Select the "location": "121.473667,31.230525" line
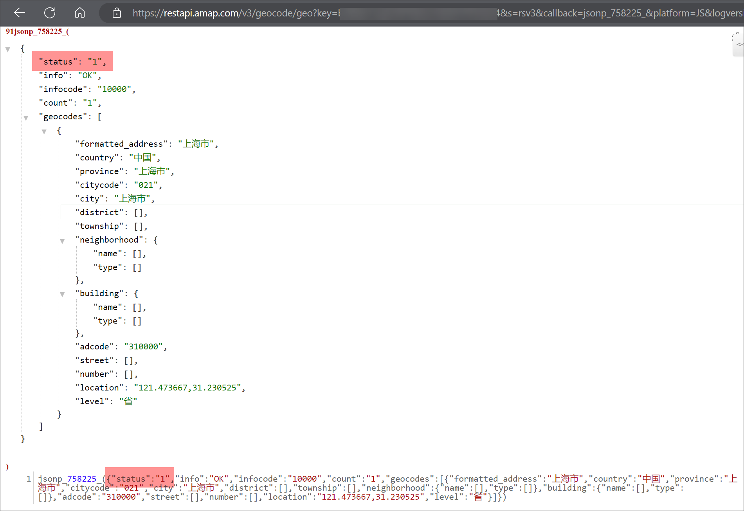 pyautogui.click(x=160, y=388)
